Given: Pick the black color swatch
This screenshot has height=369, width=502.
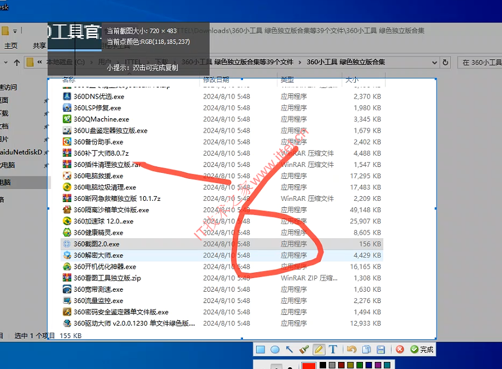Looking at the screenshot, I should 323,365.
